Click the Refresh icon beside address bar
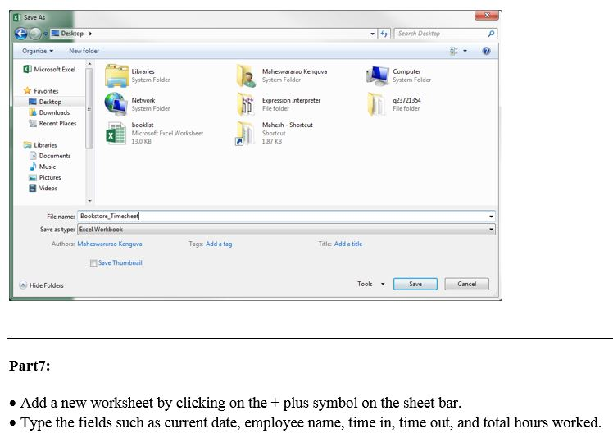613x438 pixels. click(384, 34)
